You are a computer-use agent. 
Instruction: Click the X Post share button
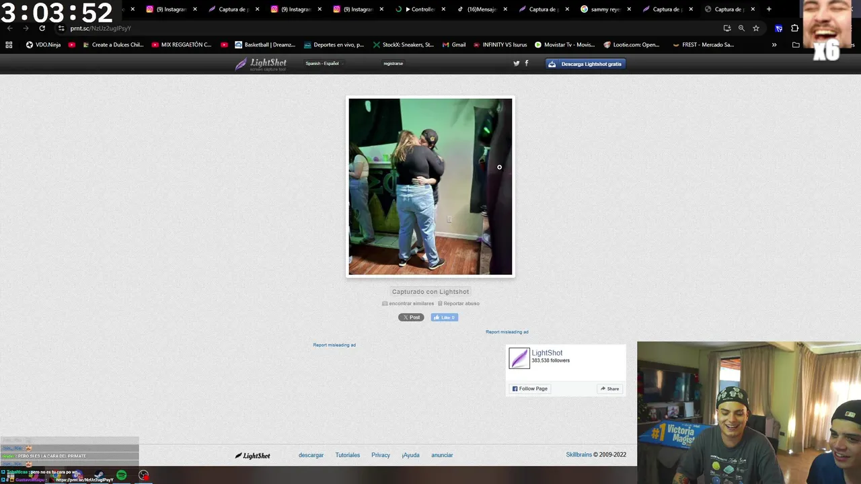coord(411,317)
